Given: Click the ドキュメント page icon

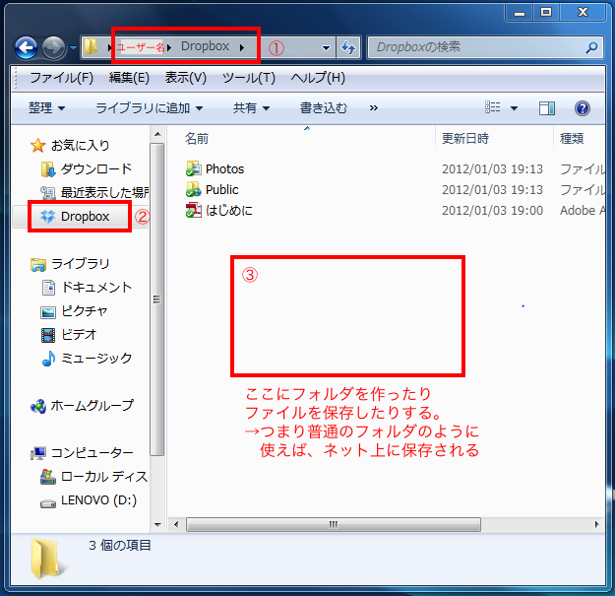Looking at the screenshot, I should coord(48,288).
